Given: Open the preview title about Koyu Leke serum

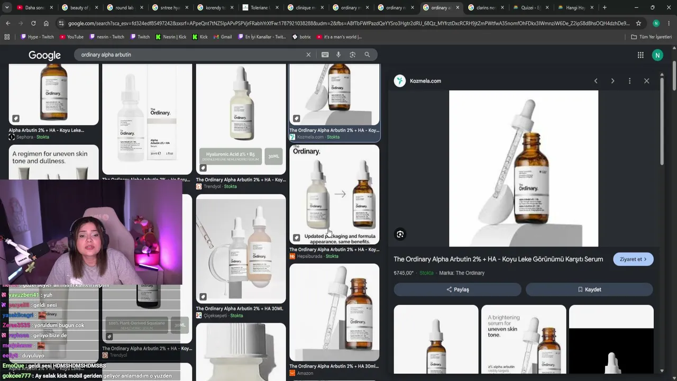Looking at the screenshot, I should coord(498,259).
